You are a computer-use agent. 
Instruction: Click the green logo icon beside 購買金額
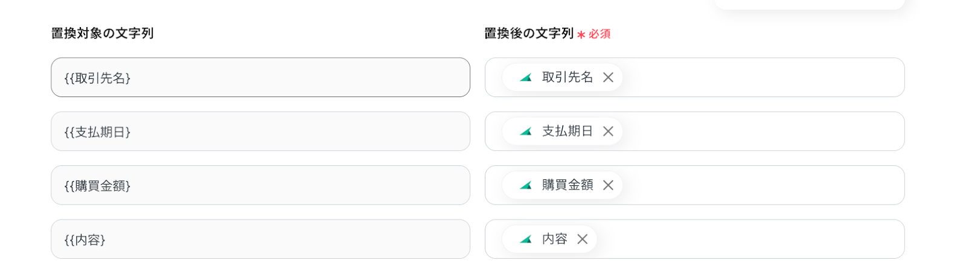point(526,185)
